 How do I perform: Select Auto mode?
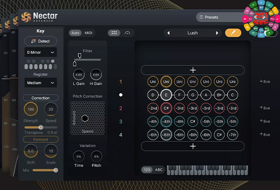pos(75,33)
